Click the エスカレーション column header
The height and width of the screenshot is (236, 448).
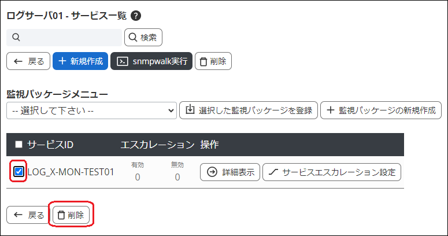coord(157,144)
